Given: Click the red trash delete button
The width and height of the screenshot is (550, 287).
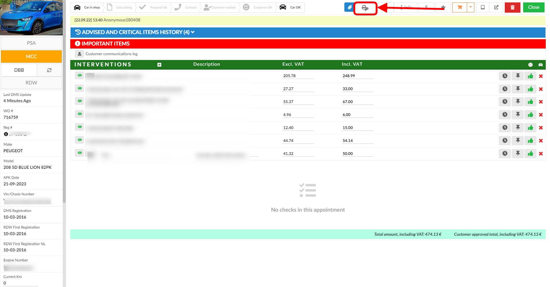Looking at the screenshot, I should coord(512,8).
